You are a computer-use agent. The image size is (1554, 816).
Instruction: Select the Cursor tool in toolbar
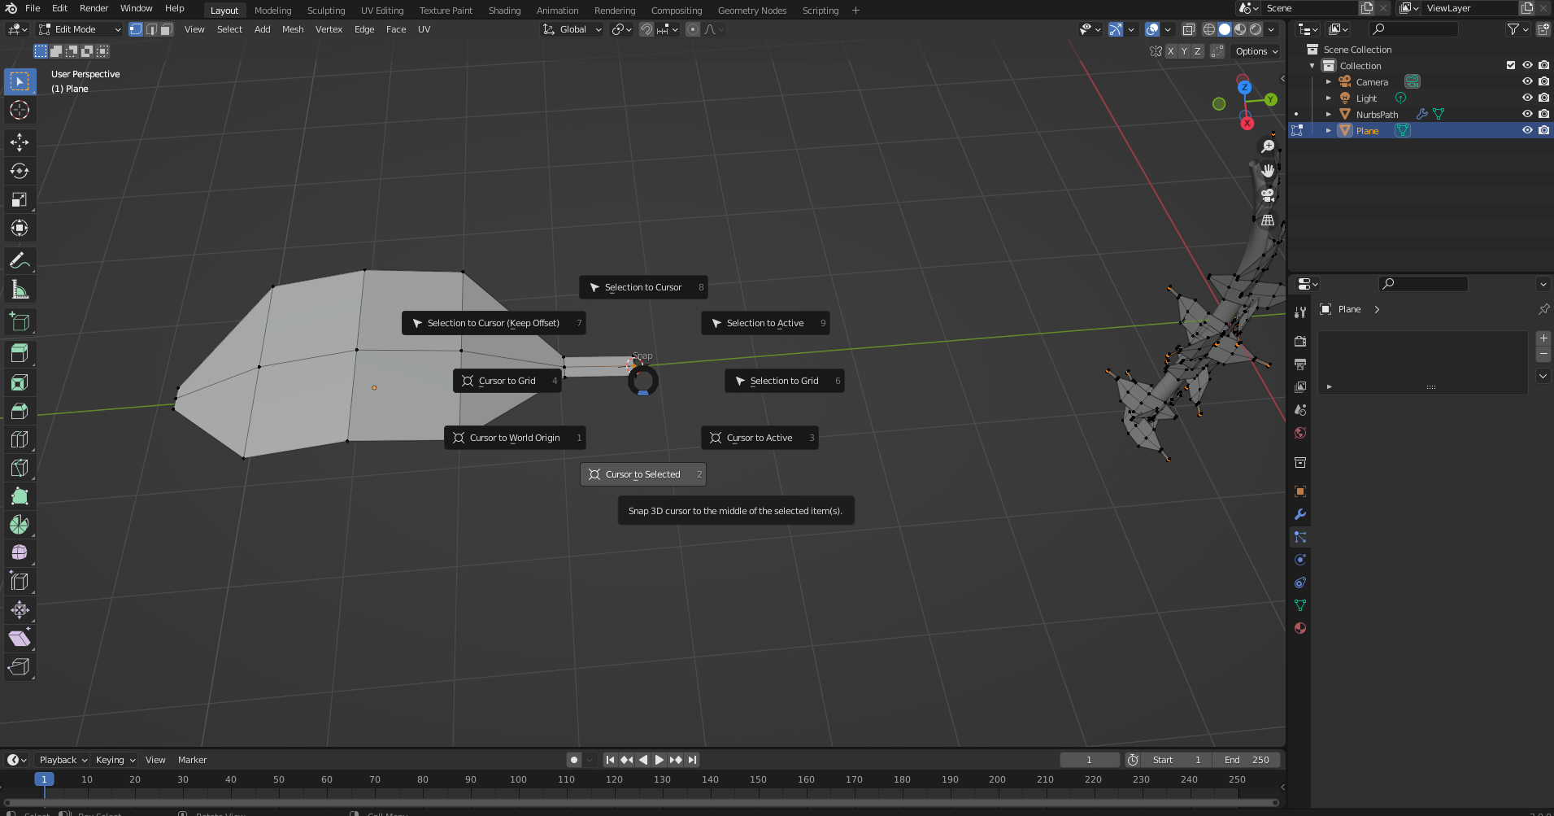click(x=20, y=110)
